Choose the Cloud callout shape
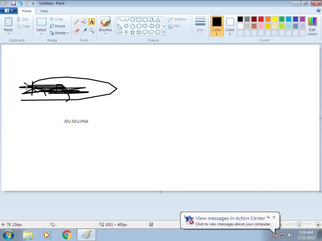322x241 pixels. pos(158,32)
